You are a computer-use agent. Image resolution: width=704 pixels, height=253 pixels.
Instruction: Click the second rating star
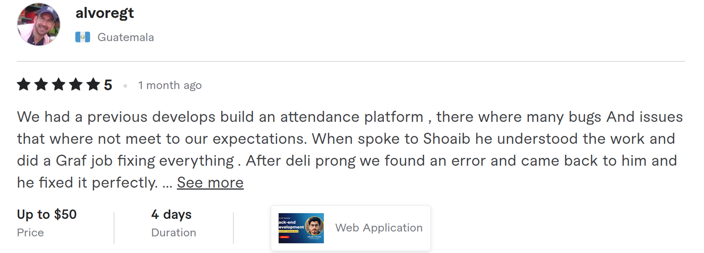tap(41, 84)
